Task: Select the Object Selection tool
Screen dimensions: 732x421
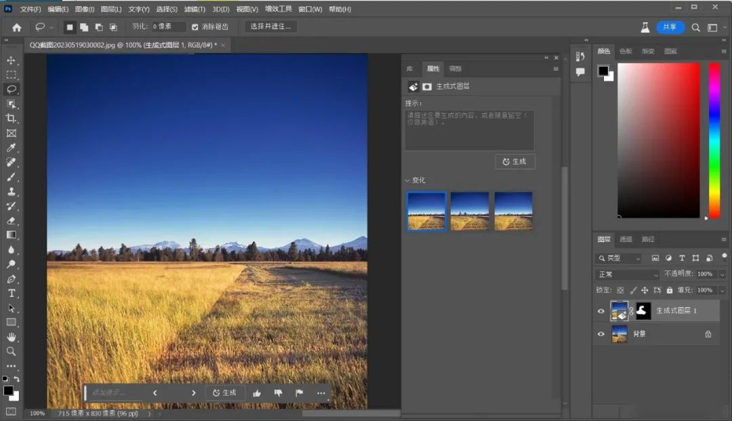Action: pyautogui.click(x=12, y=104)
